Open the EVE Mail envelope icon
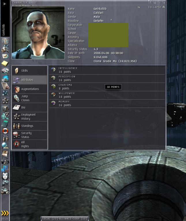The image size is (186, 221). pyautogui.click(x=5, y=56)
